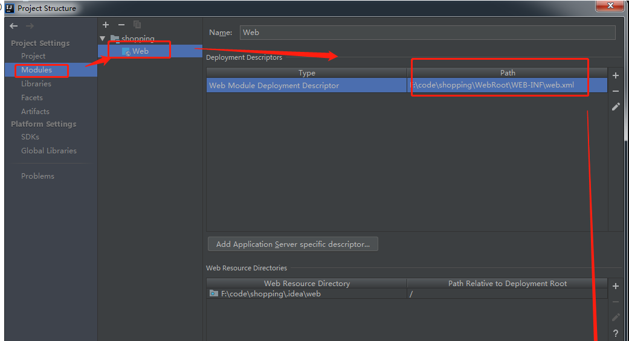Open Libraries settings
The height and width of the screenshot is (341, 629).
(x=36, y=84)
